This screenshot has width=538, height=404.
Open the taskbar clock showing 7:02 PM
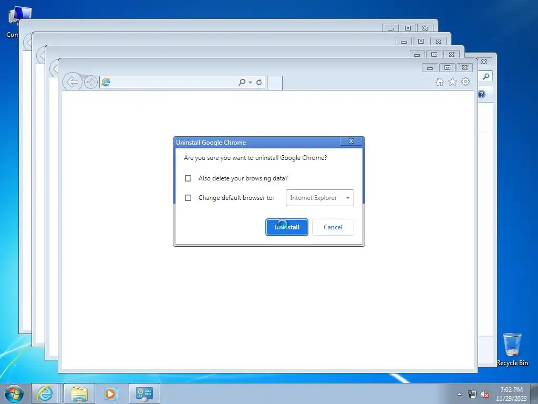pos(511,393)
